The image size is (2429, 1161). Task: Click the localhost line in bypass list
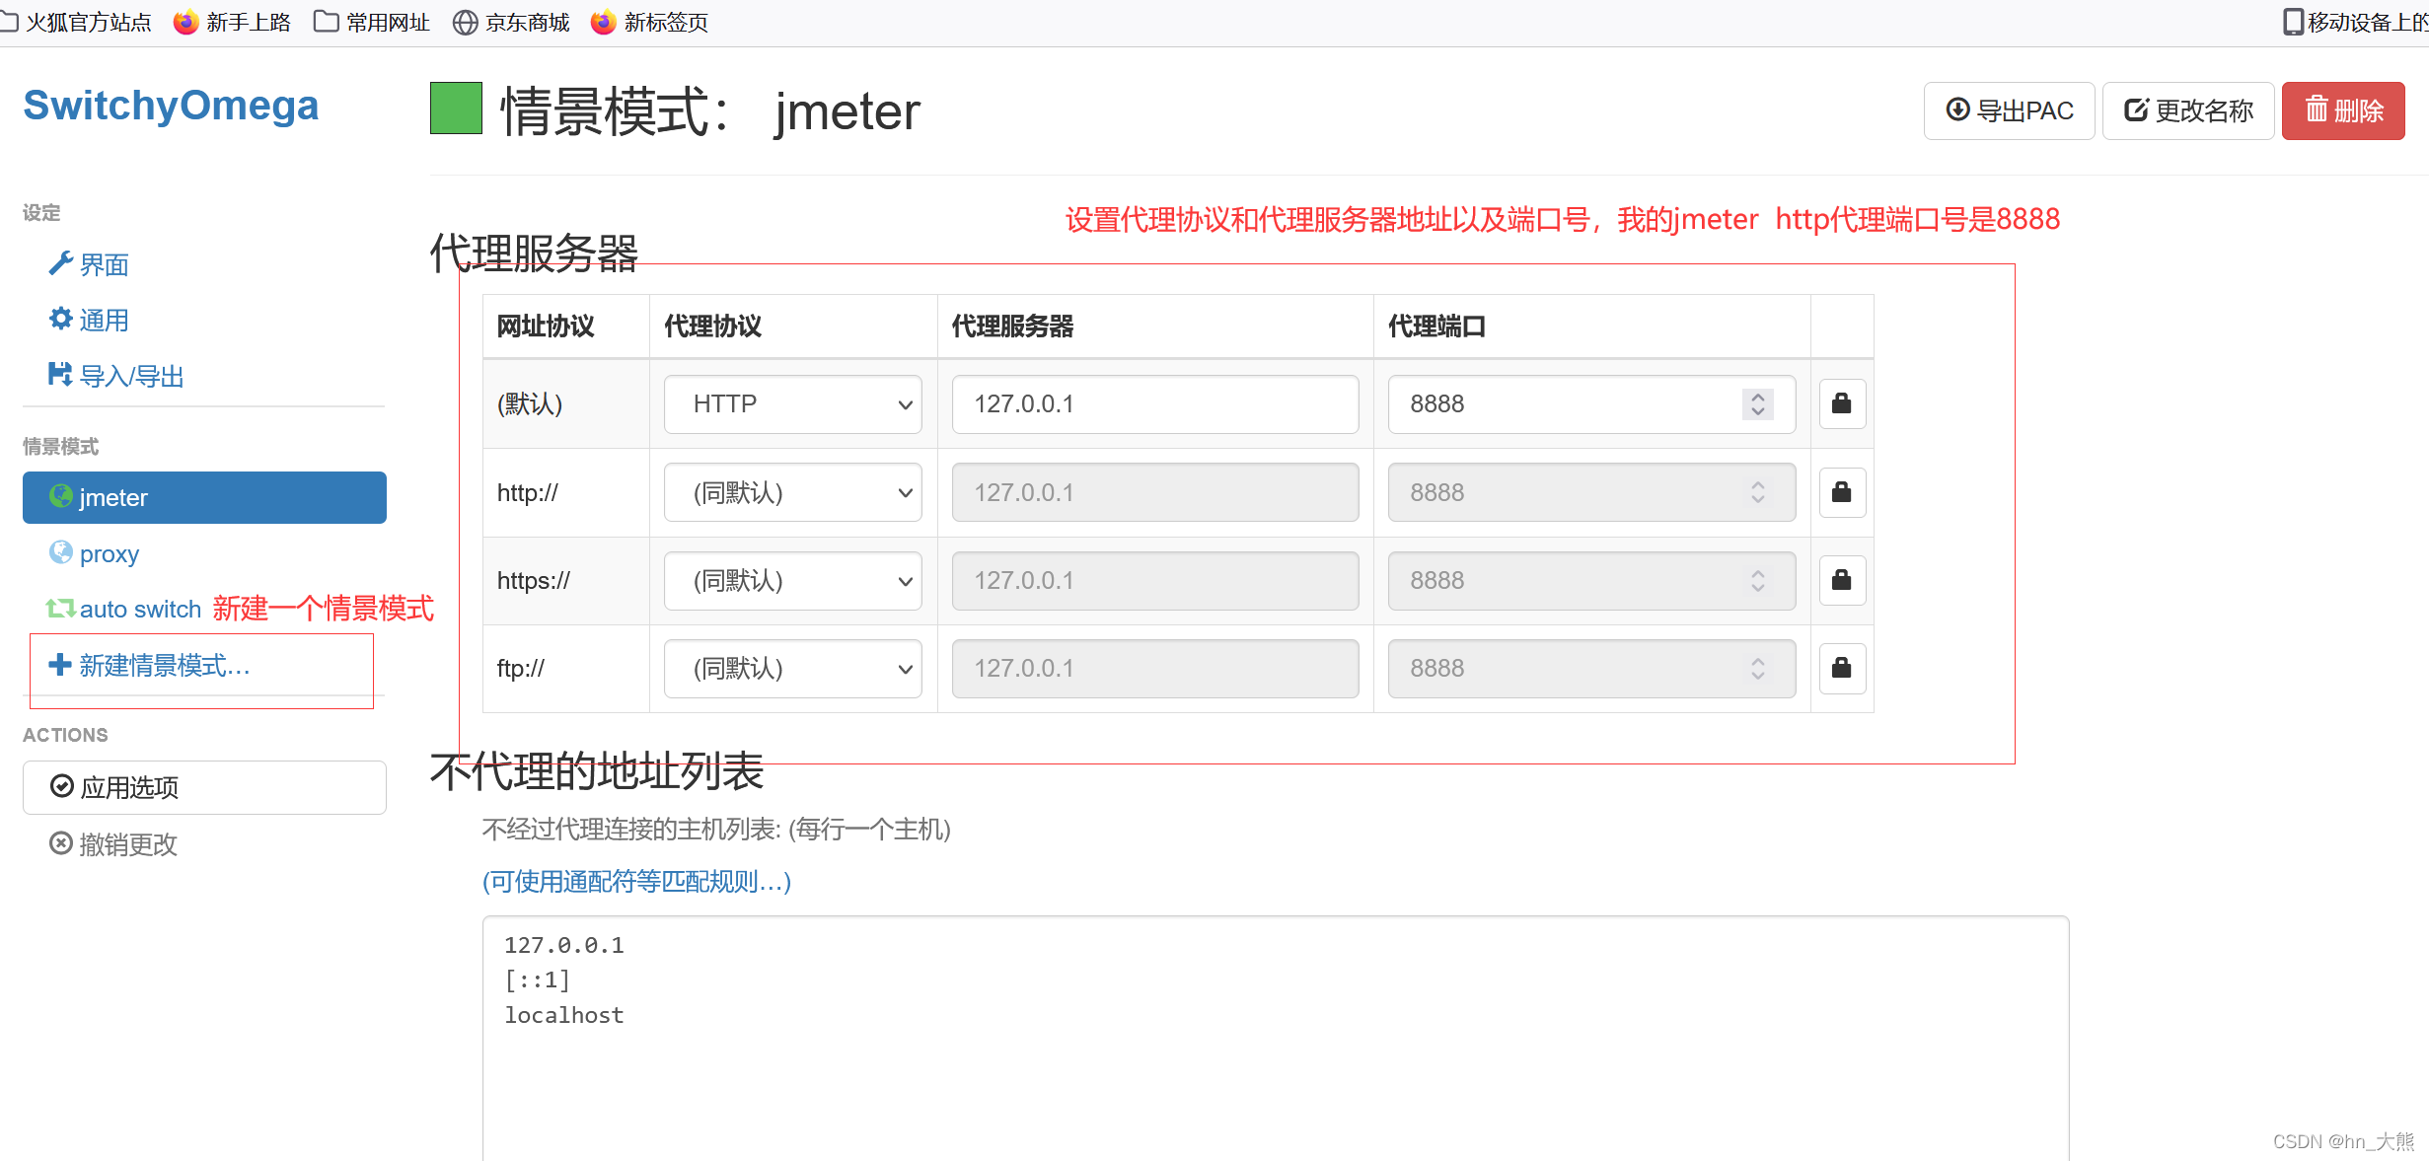(x=564, y=1015)
